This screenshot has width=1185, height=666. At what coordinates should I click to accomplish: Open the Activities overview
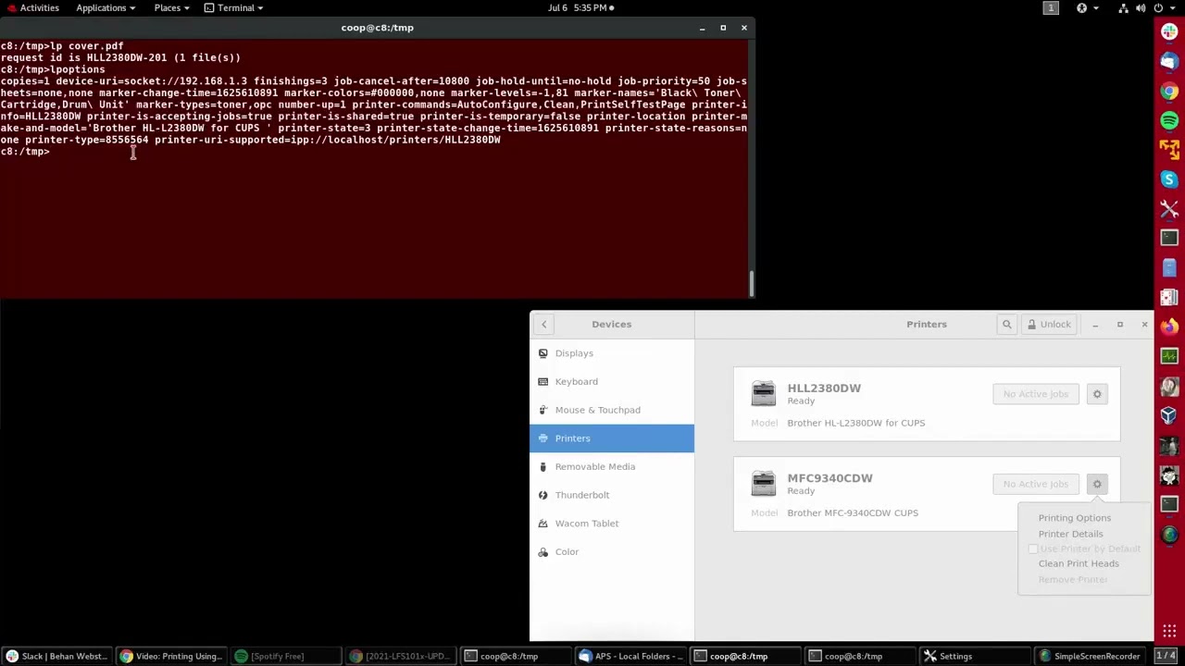click(31, 7)
